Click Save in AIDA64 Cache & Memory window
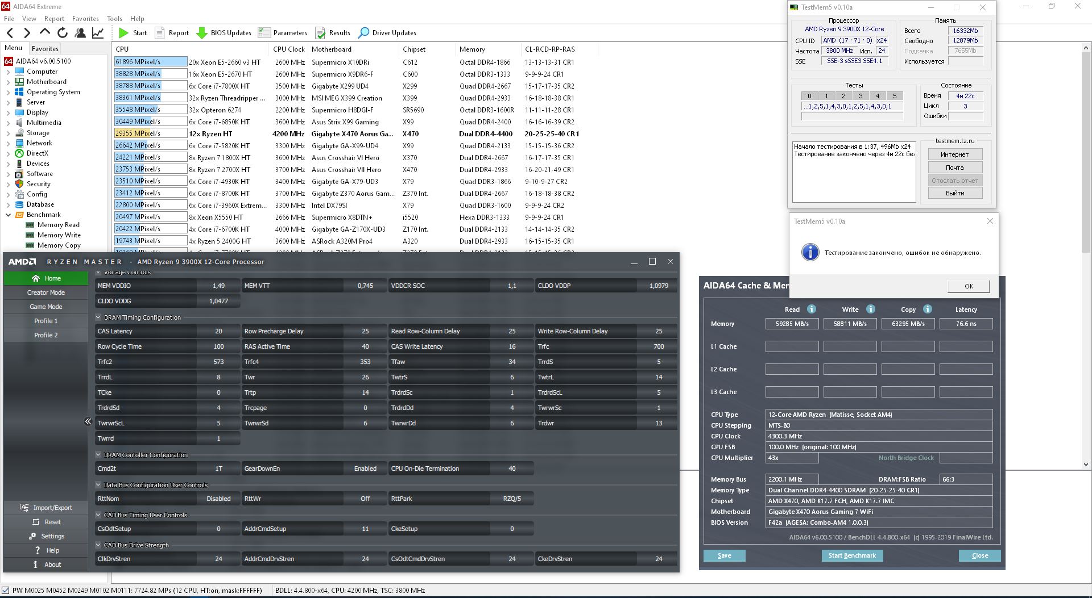 (725, 555)
